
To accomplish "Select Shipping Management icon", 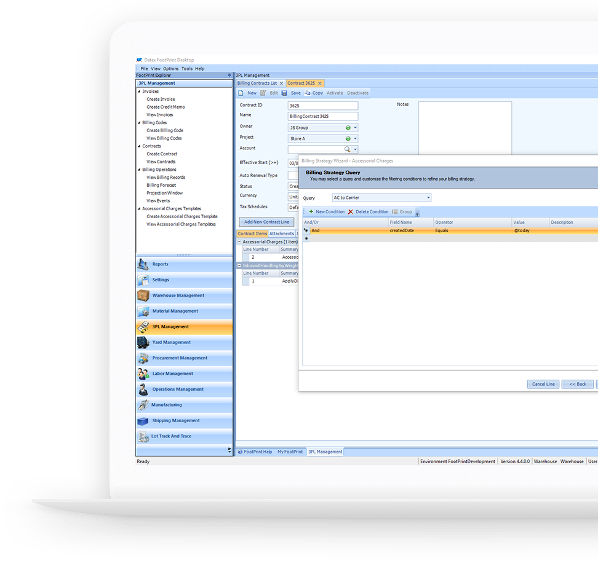I will (x=143, y=421).
